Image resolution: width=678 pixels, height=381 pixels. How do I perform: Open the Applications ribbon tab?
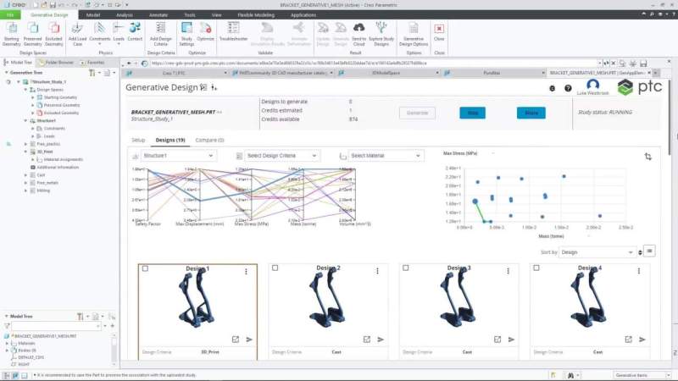pos(303,14)
